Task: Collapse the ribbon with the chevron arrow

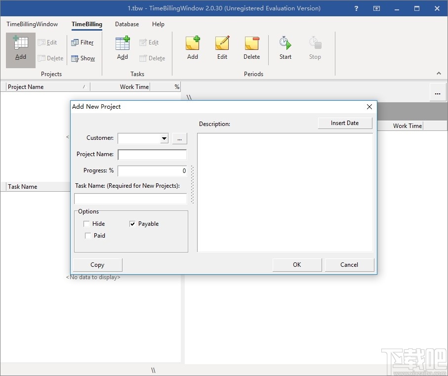Action: pos(439,74)
